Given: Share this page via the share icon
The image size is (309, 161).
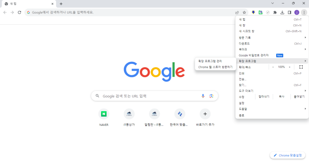Looking at the screenshot, I should (x=237, y=12).
